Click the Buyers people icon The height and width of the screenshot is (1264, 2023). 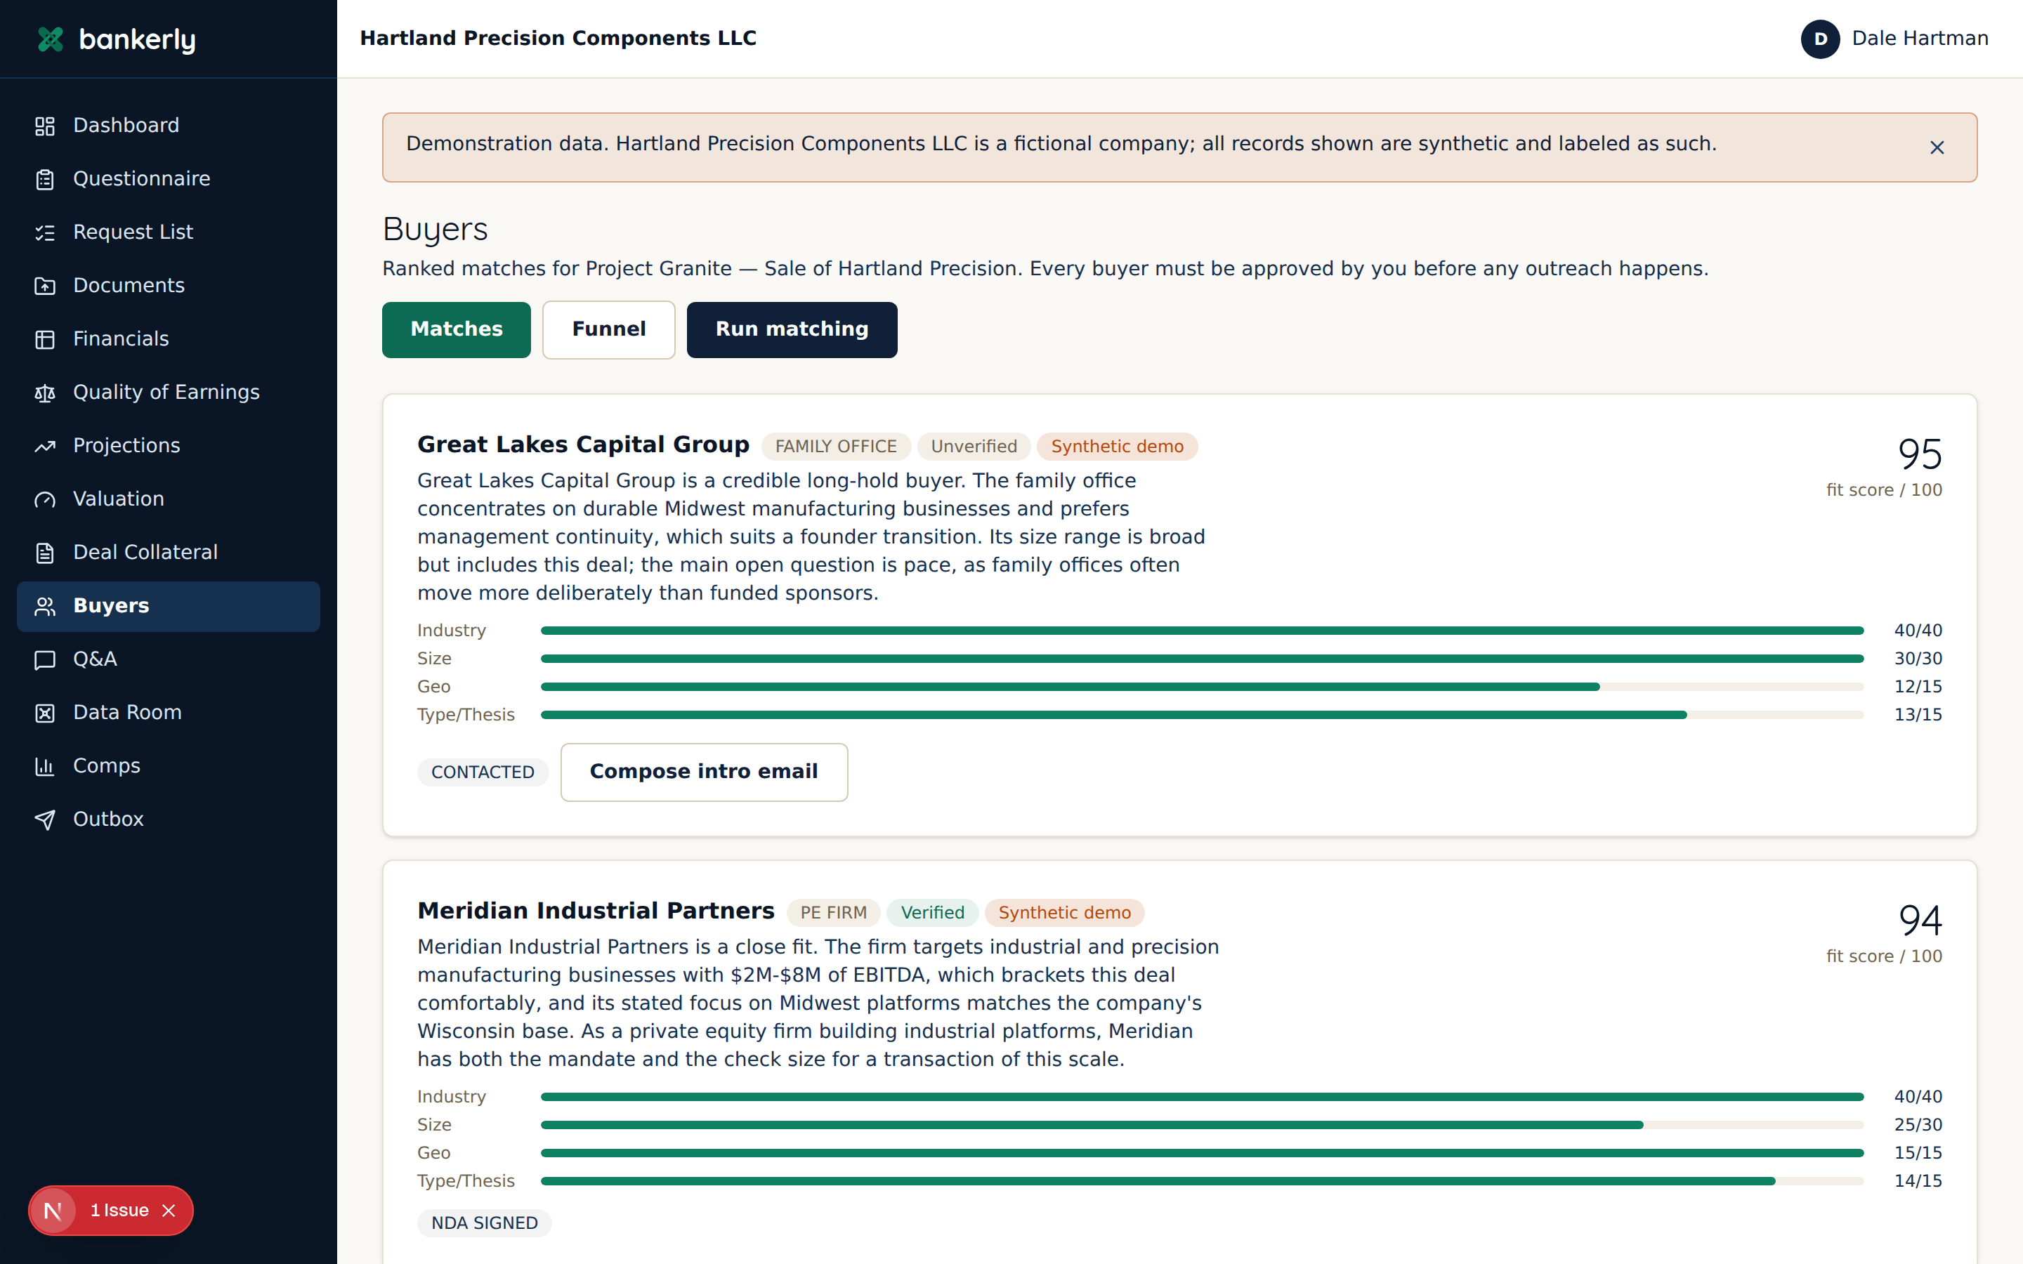pos(45,607)
